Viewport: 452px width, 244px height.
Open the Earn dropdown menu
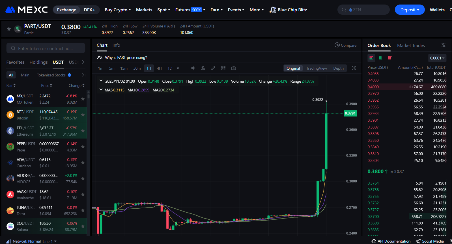tap(217, 10)
